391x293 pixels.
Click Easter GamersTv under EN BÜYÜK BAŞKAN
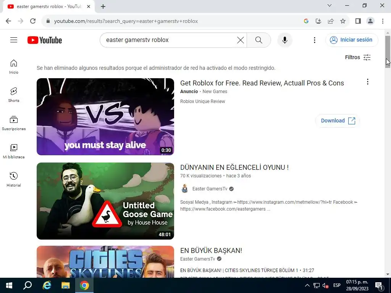click(197, 259)
